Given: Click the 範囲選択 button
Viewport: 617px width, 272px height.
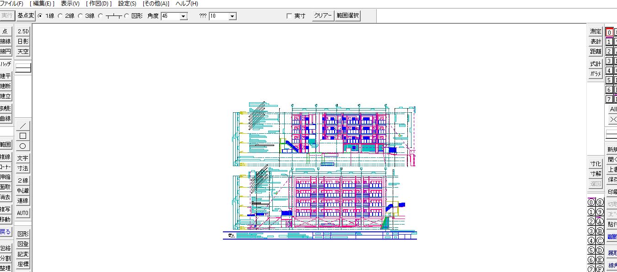Looking at the screenshot, I should click(348, 16).
